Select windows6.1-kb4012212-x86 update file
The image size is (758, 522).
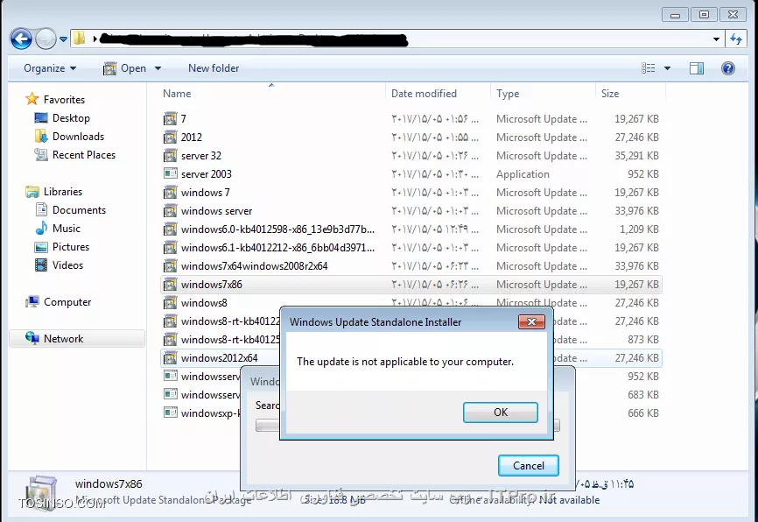[277, 247]
